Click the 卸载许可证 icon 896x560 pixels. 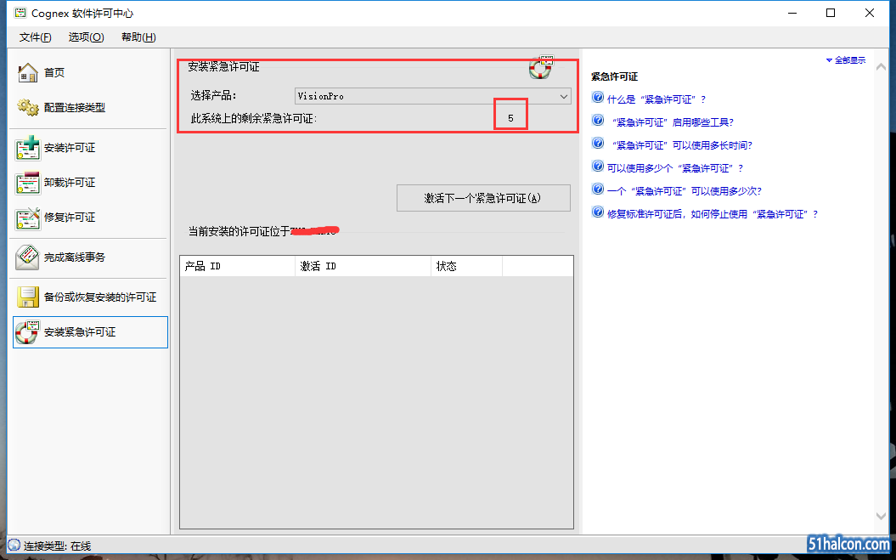[x=27, y=183]
